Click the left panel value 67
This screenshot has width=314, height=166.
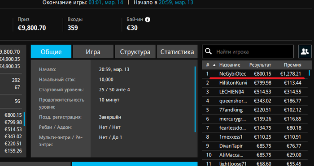pos(17,87)
